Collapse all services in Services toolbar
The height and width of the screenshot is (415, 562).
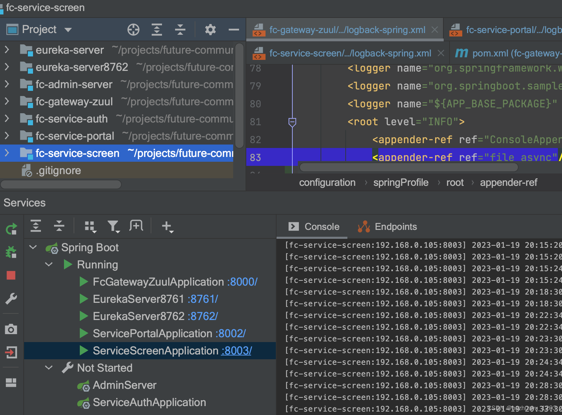pos(59,226)
